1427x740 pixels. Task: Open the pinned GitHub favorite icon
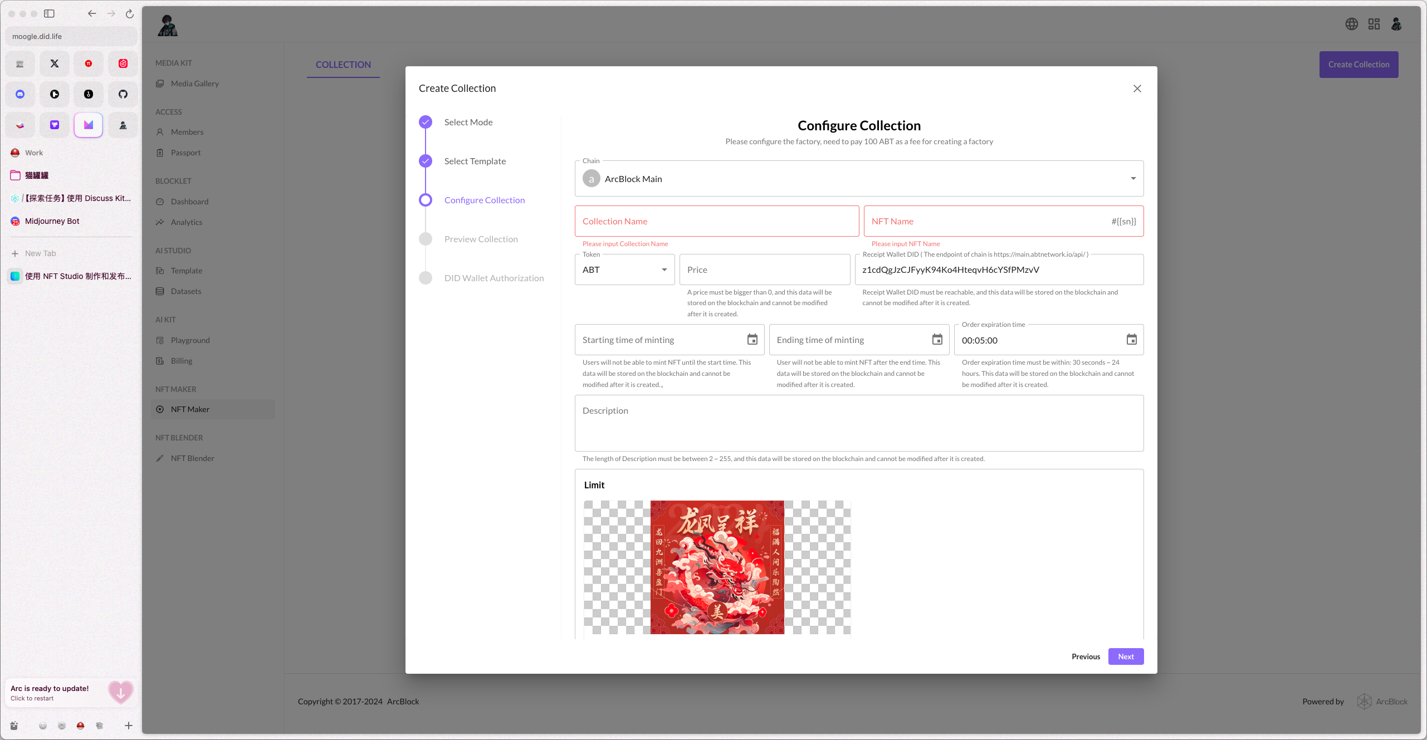point(123,94)
